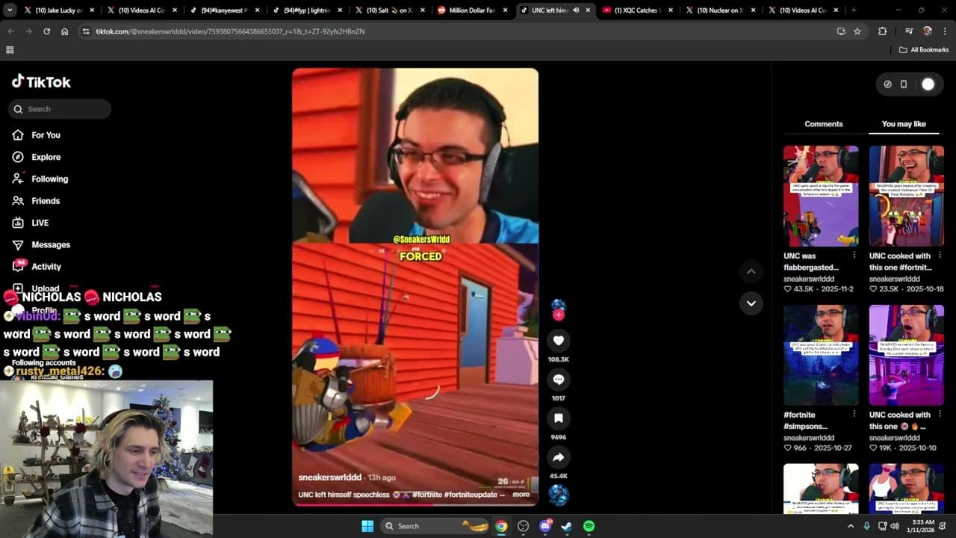Viewport: 956px width, 538px height.
Task: Open sneakerswrlddd profile link under video
Action: 329,477
